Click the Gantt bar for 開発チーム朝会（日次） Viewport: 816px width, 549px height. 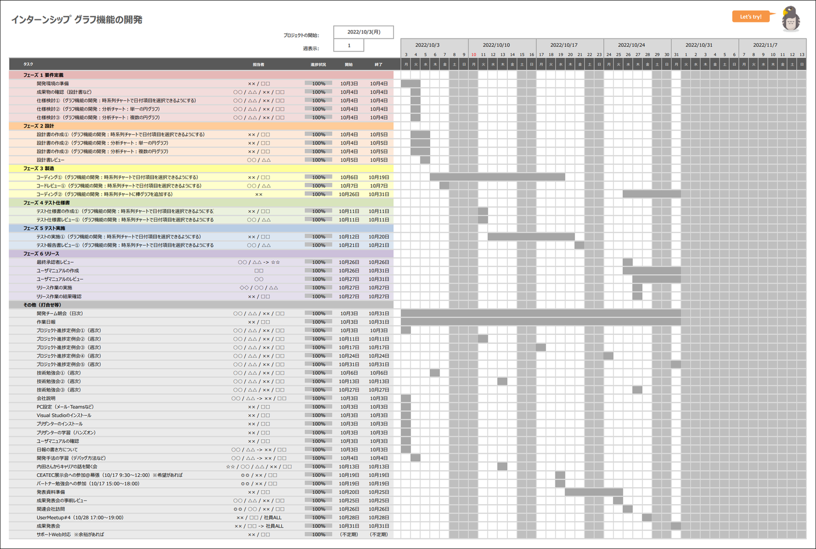[x=541, y=313]
